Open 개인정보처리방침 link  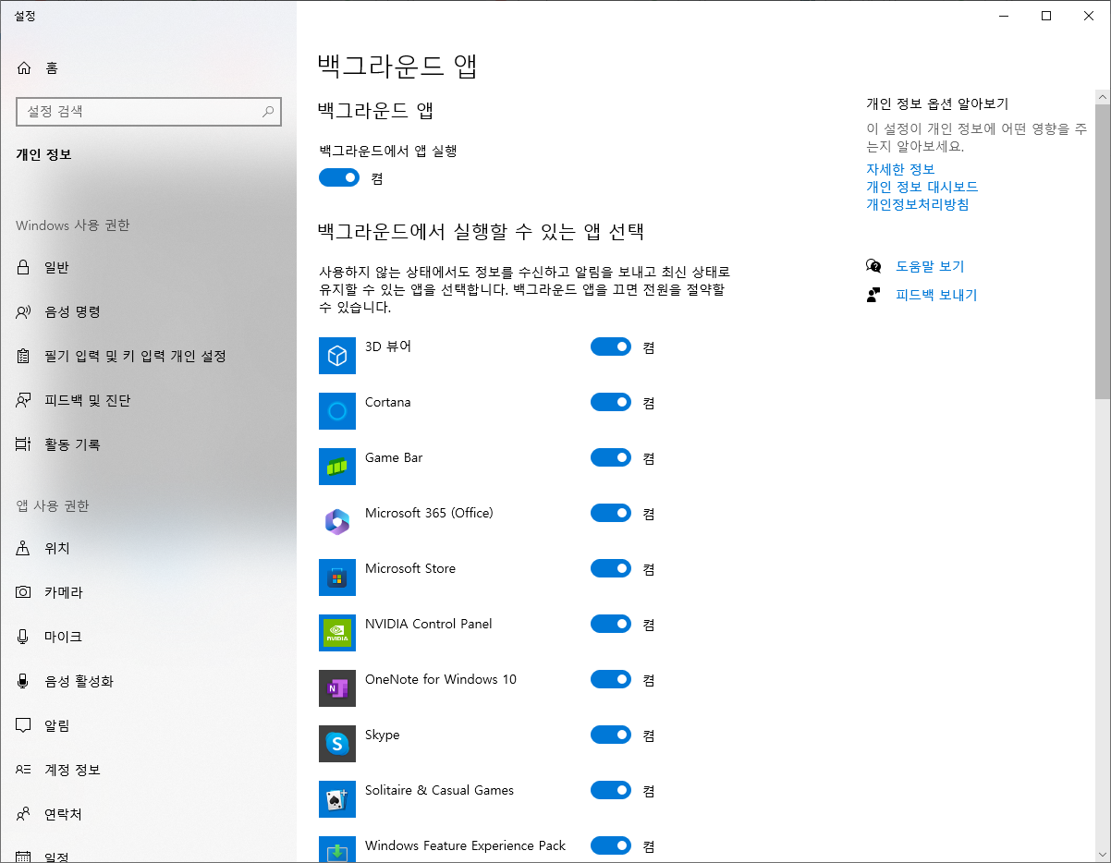(x=917, y=204)
